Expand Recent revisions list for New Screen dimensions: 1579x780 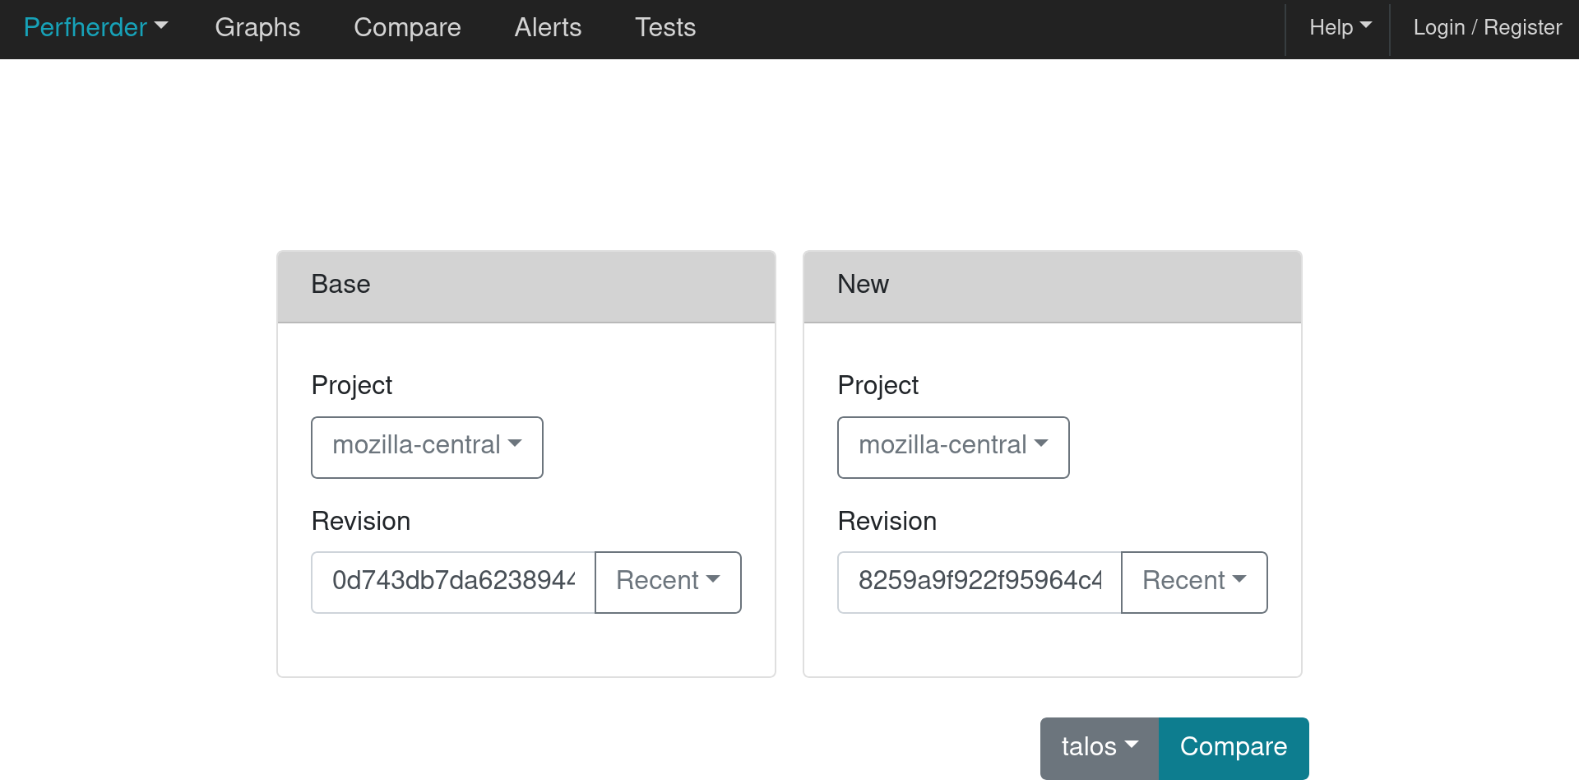coord(1194,582)
